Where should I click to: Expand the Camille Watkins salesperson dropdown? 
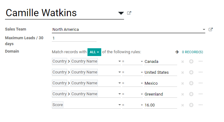(x=121, y=13)
